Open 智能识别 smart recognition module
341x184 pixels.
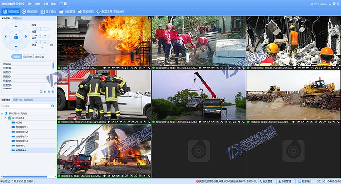[x=86, y=11]
